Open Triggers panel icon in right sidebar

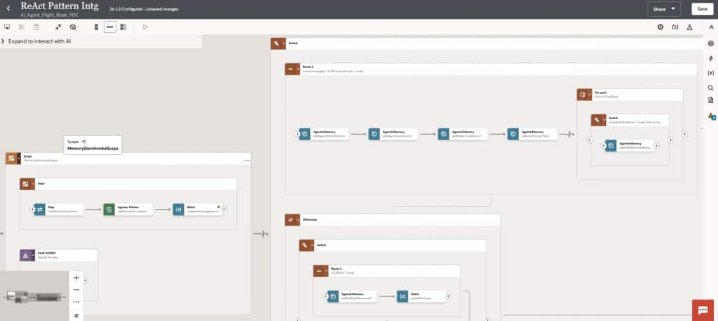coord(711,43)
